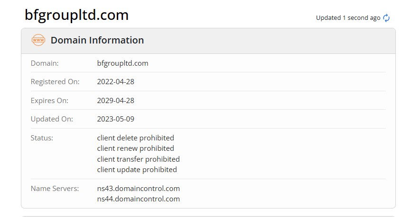Click the expiry date 2029-04-28
Screen dimensions: 402x217
coord(115,100)
